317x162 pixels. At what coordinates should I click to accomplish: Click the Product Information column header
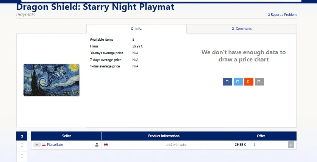point(164,136)
